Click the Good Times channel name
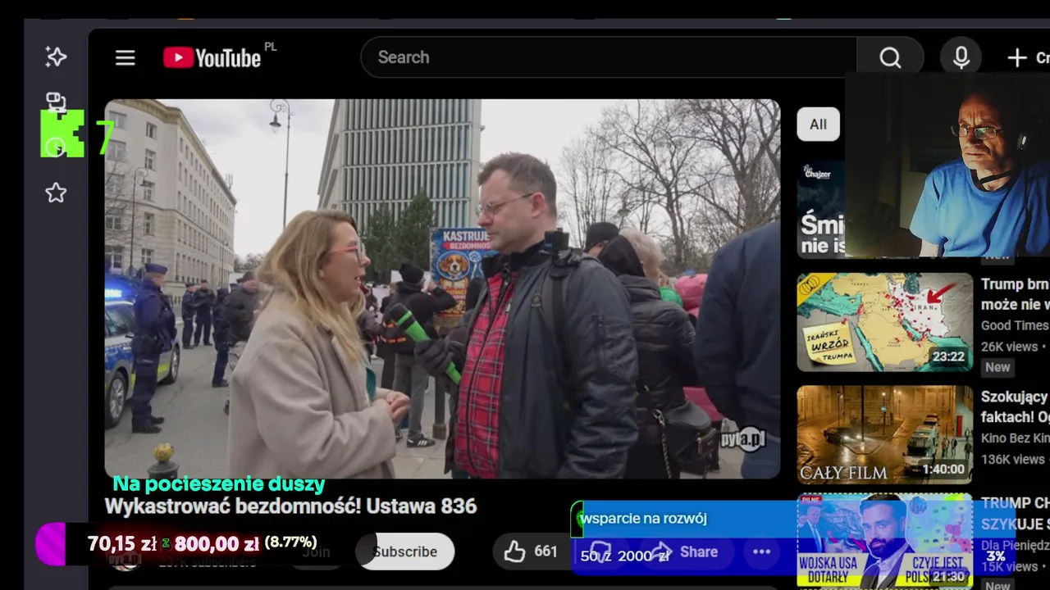This screenshot has height=590, width=1050. click(x=1015, y=325)
